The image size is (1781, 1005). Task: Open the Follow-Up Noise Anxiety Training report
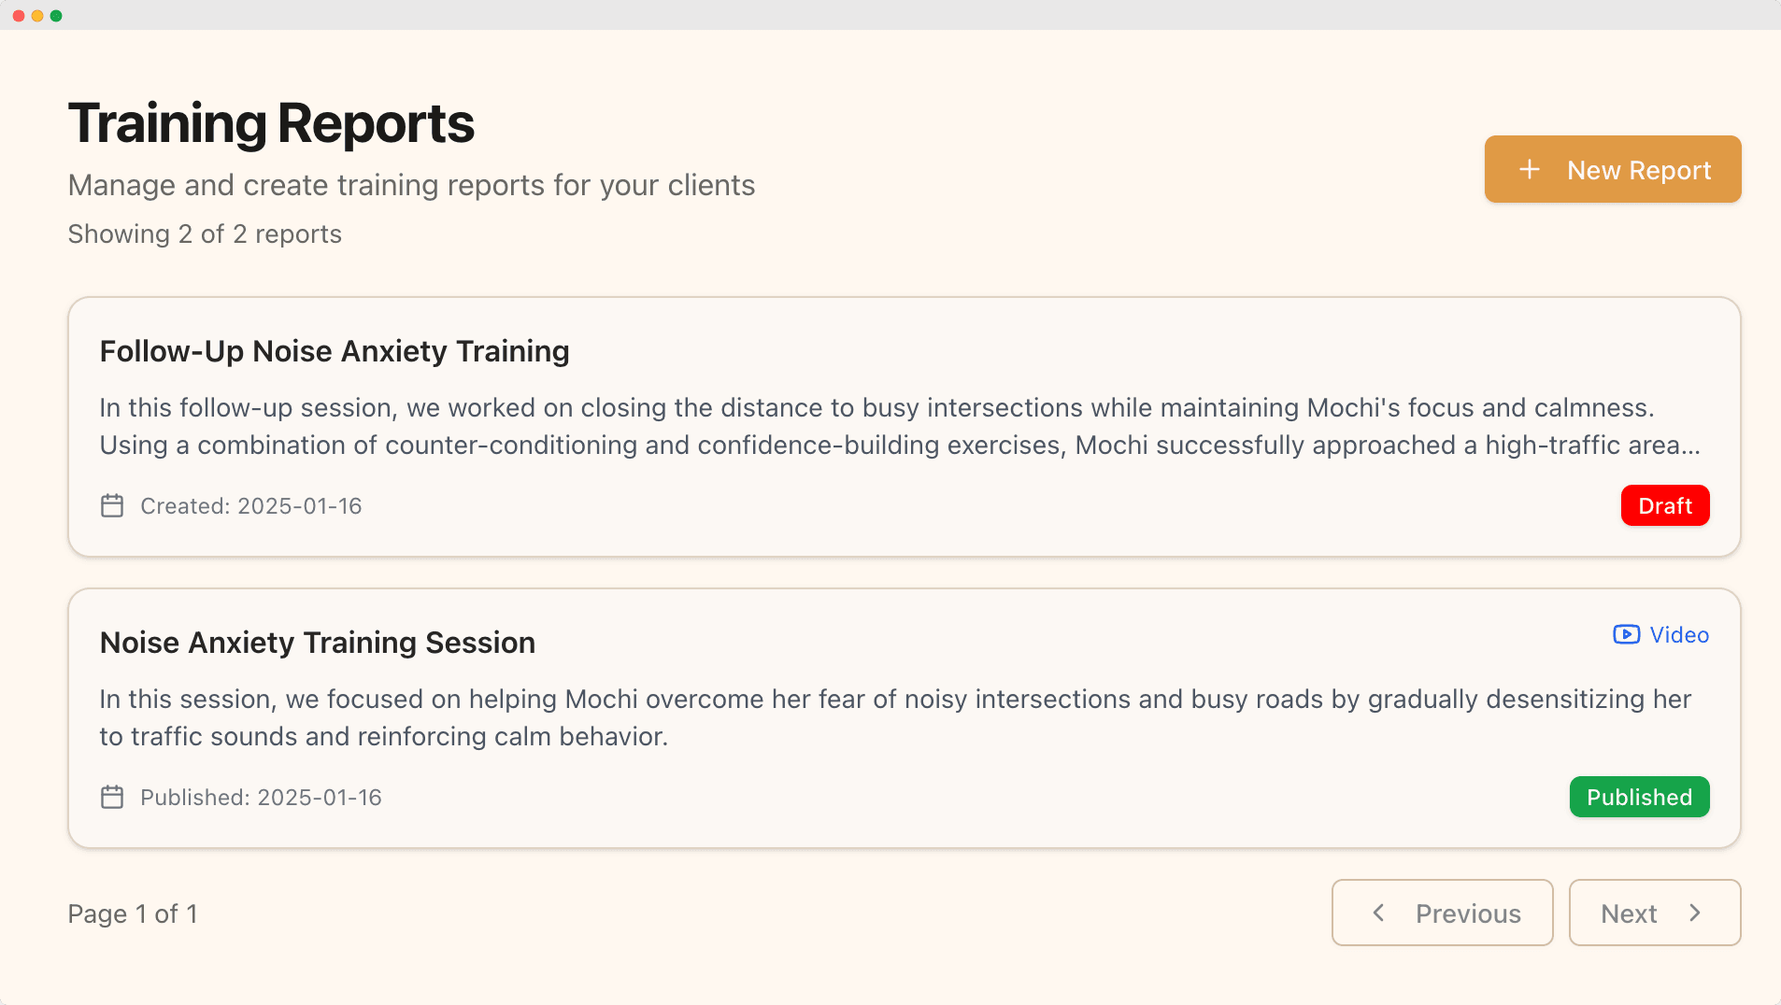point(334,351)
